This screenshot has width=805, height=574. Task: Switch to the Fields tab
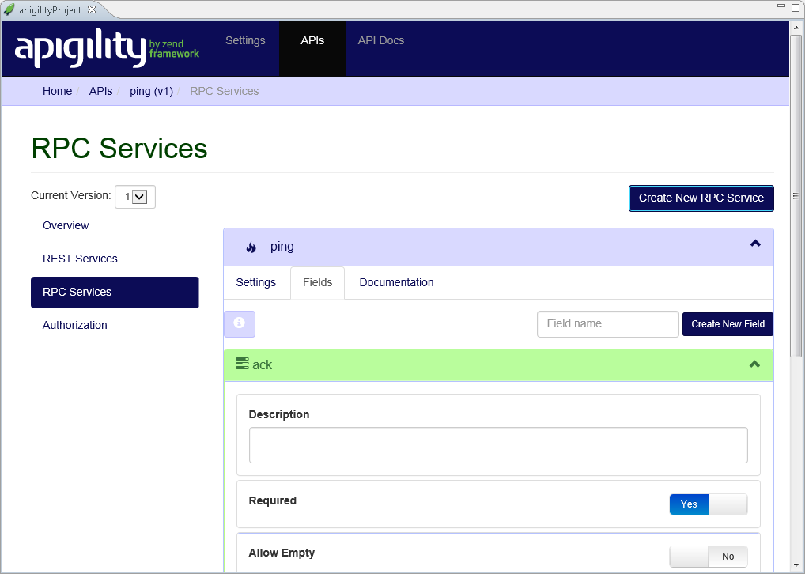pyautogui.click(x=317, y=282)
